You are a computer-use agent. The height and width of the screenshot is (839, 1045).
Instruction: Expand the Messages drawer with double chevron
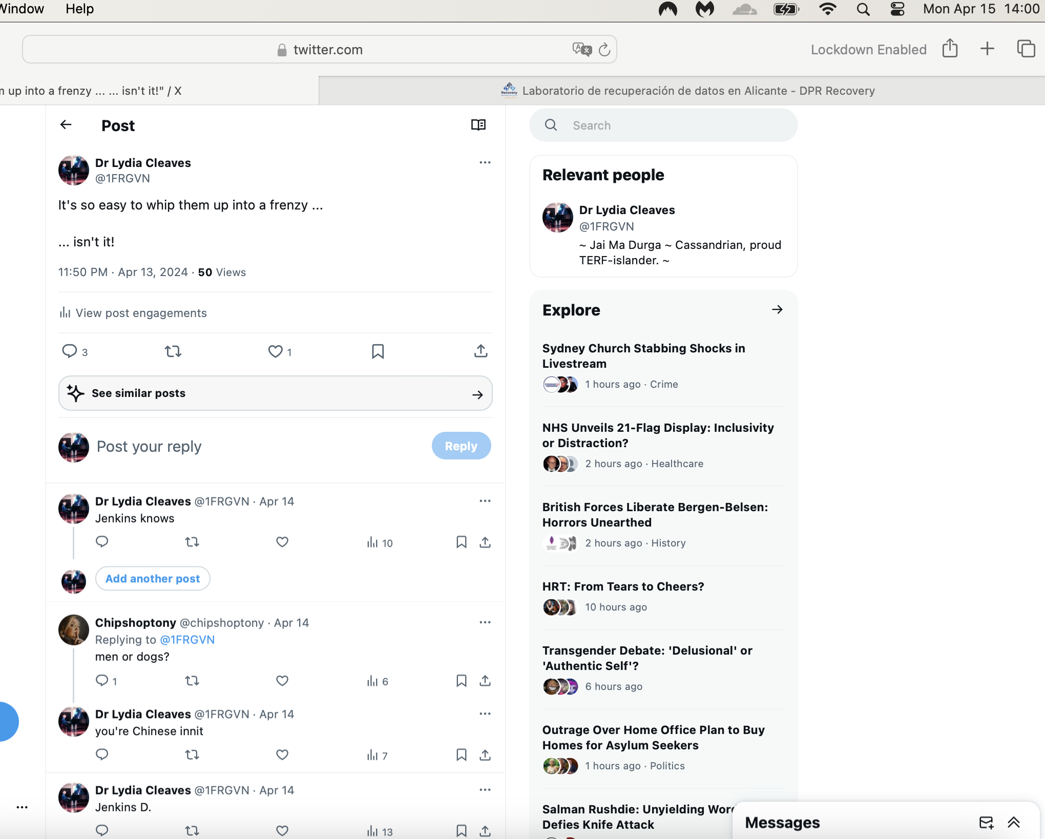[x=1014, y=822]
